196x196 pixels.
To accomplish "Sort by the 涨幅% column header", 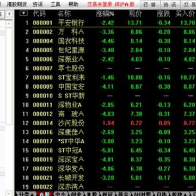I will [106, 14].
